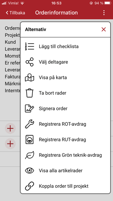The width and height of the screenshot is (113, 201).
Task: Open the three-dot overflow menu
Action: pyautogui.click(x=104, y=13)
